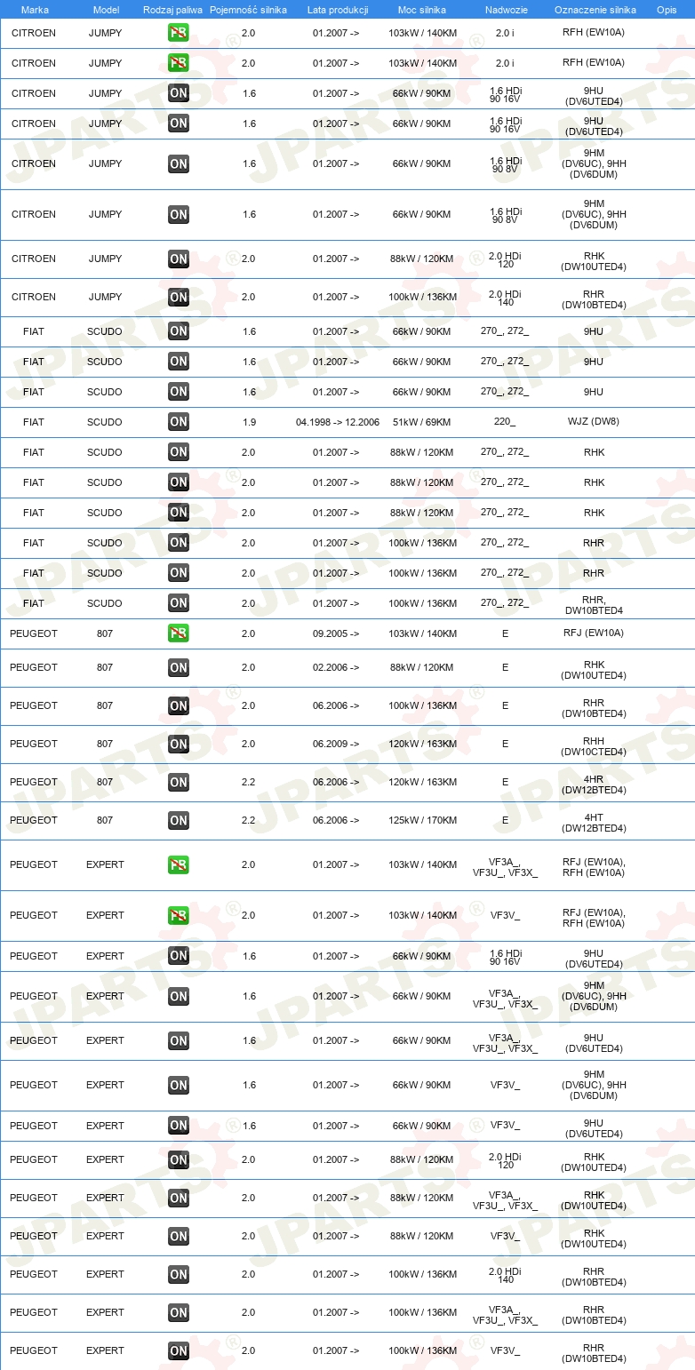This screenshot has width=695, height=1370.
Task: Click the '1.9' engine capacity cell
Action: point(249,422)
